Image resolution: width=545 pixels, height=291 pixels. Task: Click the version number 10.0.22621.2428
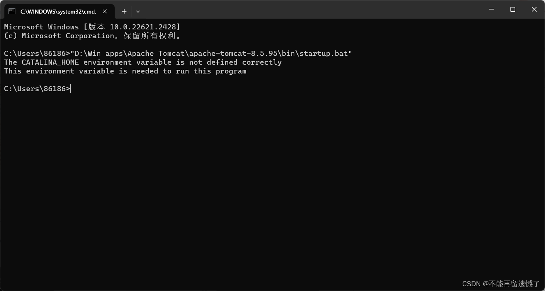pos(143,27)
